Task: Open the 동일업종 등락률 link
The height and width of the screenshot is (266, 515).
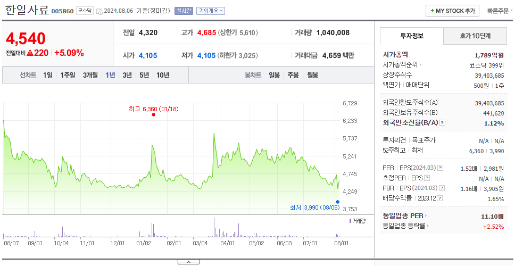Action: (406, 226)
